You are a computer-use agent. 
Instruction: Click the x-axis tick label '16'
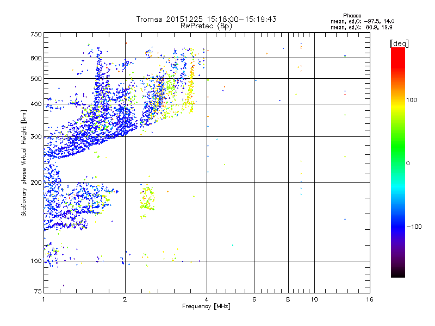tap(370, 299)
